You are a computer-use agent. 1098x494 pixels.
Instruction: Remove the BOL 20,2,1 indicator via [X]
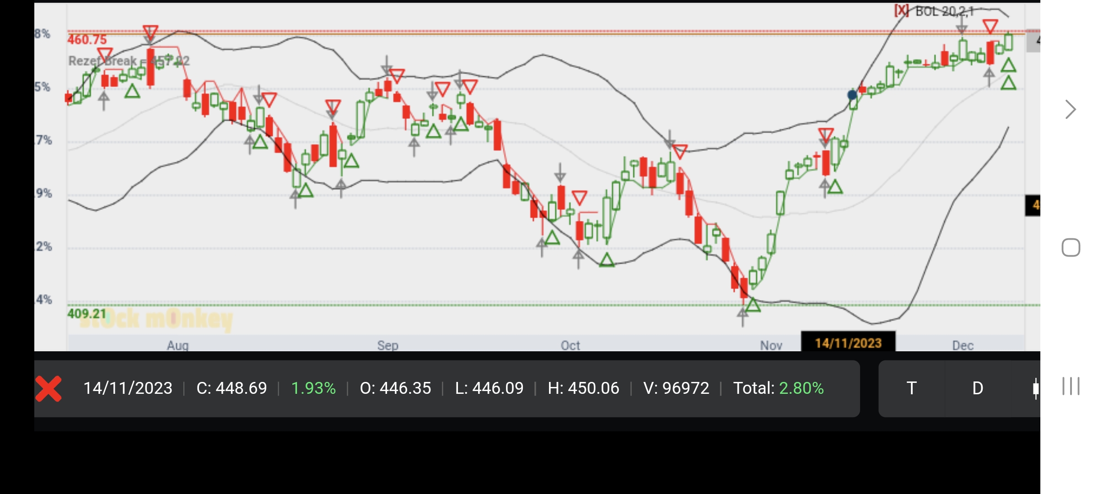(902, 10)
